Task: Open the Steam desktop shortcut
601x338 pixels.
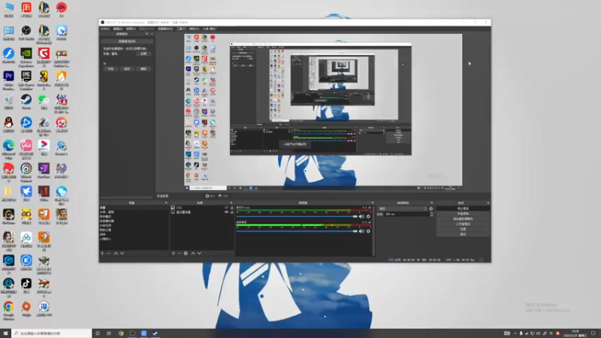Action: pyautogui.click(x=26, y=102)
